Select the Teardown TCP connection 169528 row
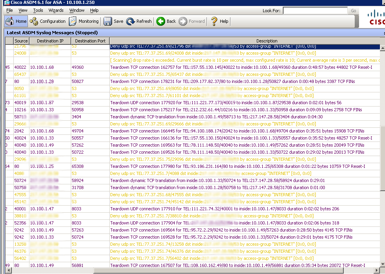The height and width of the screenshot is (274, 385). tap(193, 237)
